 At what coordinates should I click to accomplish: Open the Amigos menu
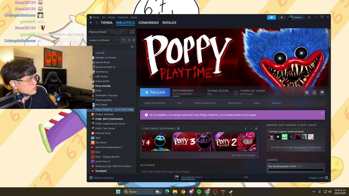click(112, 17)
